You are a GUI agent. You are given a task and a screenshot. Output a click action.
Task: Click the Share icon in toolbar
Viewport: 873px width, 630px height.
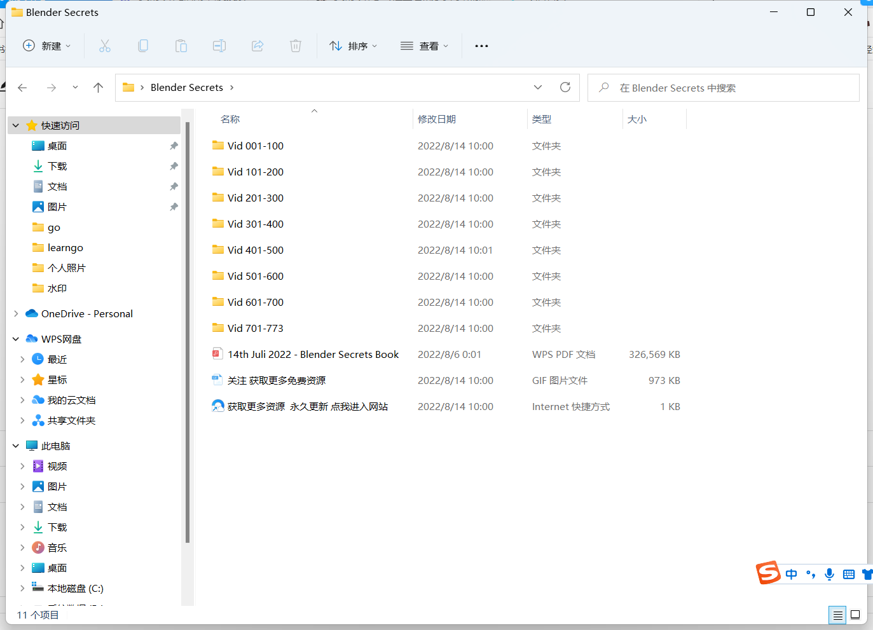point(258,46)
